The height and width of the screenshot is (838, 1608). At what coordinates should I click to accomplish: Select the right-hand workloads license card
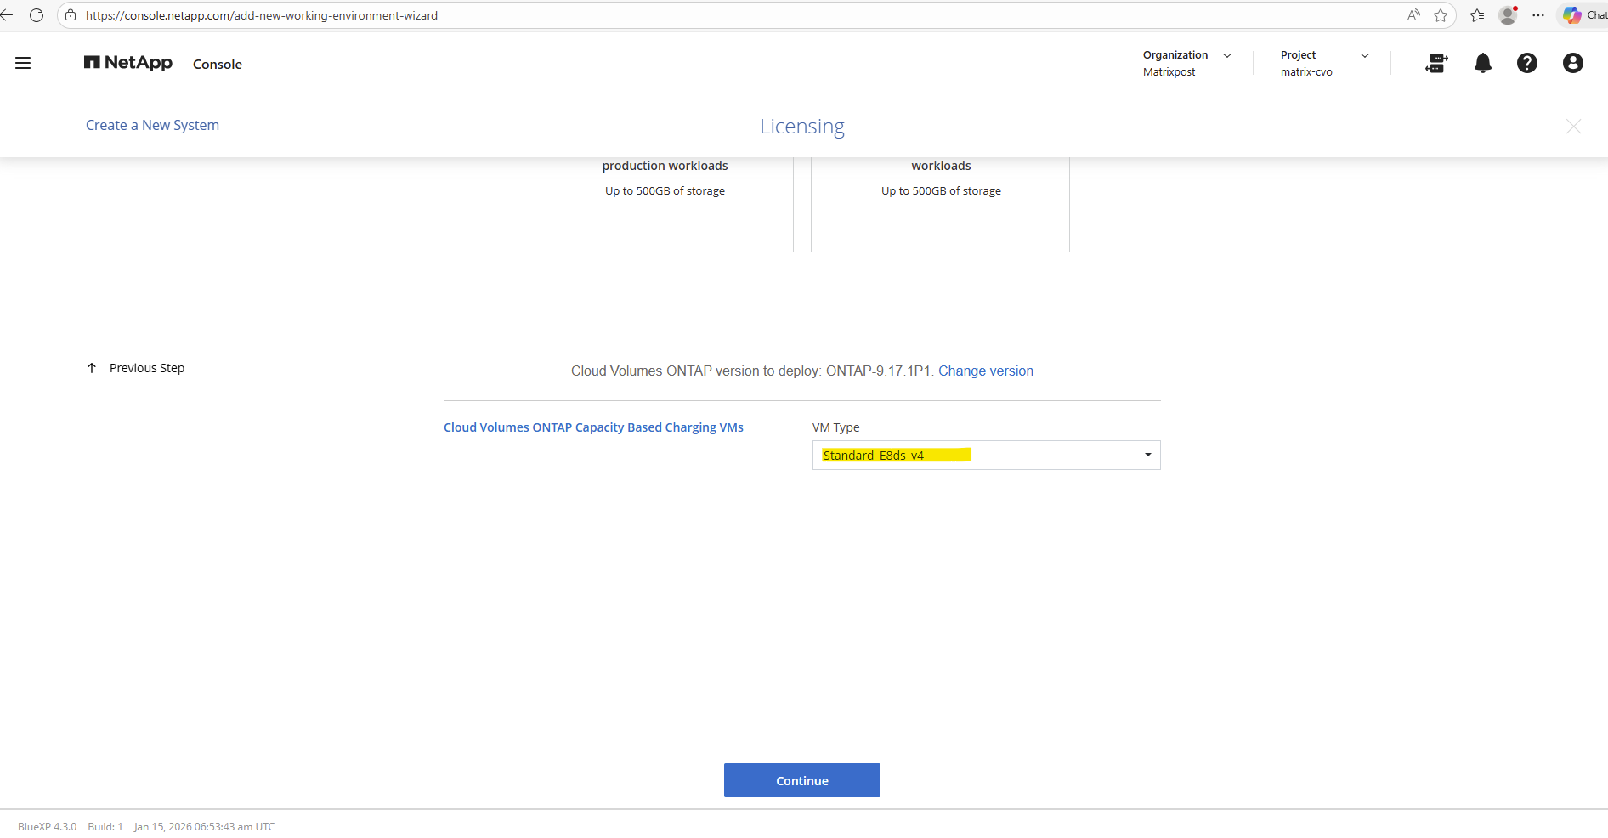[940, 204]
